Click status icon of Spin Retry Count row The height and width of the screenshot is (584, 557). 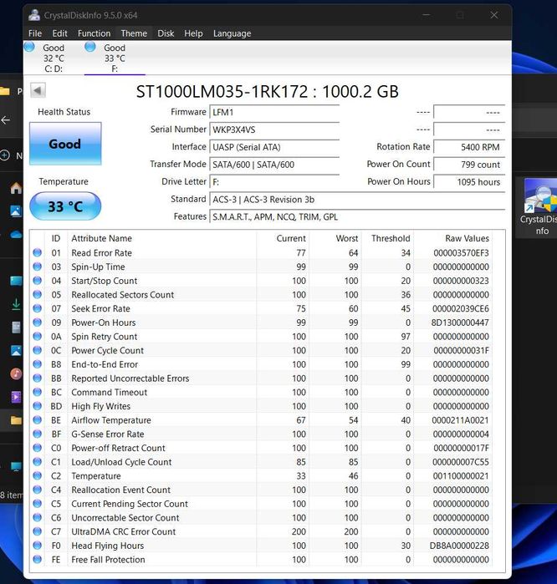coord(38,337)
